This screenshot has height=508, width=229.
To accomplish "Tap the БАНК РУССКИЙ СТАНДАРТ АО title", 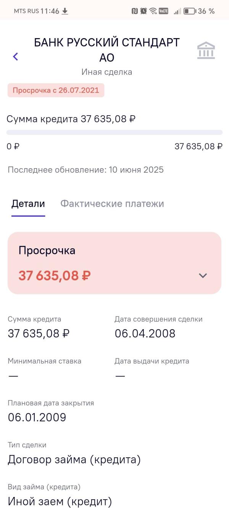I will (x=107, y=50).
